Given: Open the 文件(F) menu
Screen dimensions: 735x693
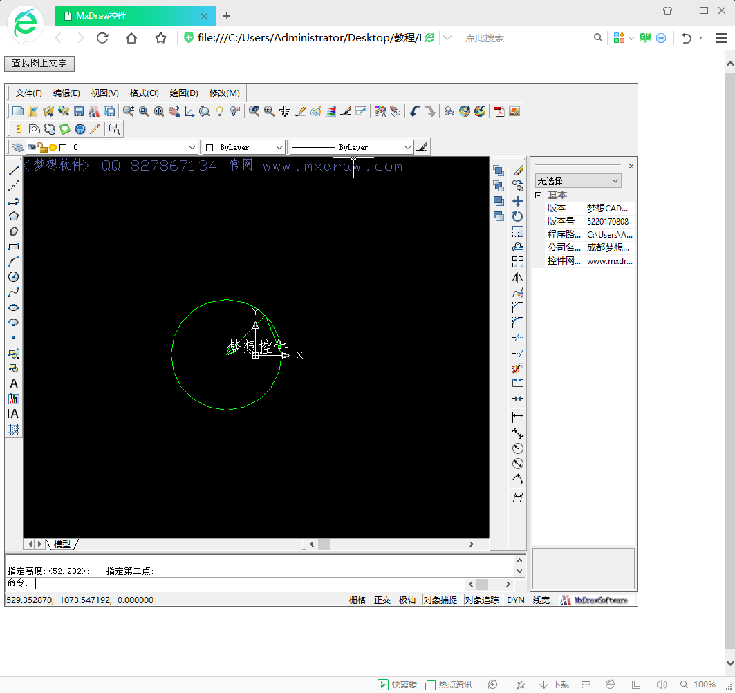Looking at the screenshot, I should pyautogui.click(x=28, y=93).
